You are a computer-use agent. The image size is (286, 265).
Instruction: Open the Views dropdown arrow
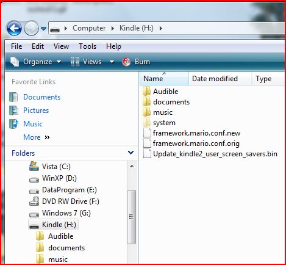pyautogui.click(x=112, y=62)
